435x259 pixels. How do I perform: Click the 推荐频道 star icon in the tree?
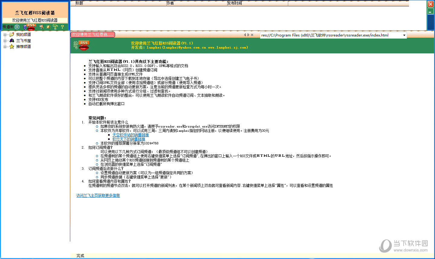pos(12,46)
